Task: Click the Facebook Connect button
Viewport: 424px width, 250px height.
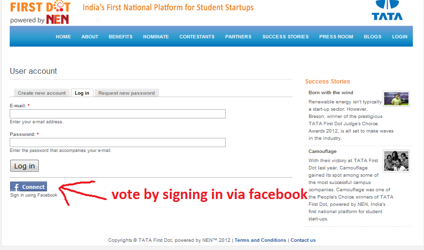Action: tap(29, 187)
